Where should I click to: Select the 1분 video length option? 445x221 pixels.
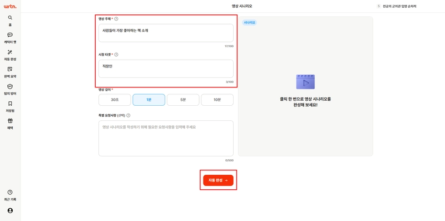(149, 100)
